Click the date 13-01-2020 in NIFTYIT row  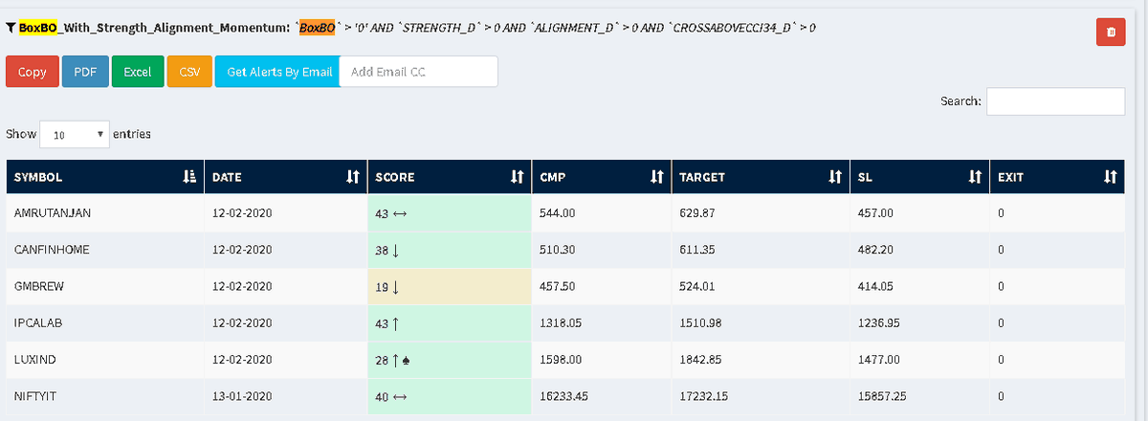[x=243, y=396]
